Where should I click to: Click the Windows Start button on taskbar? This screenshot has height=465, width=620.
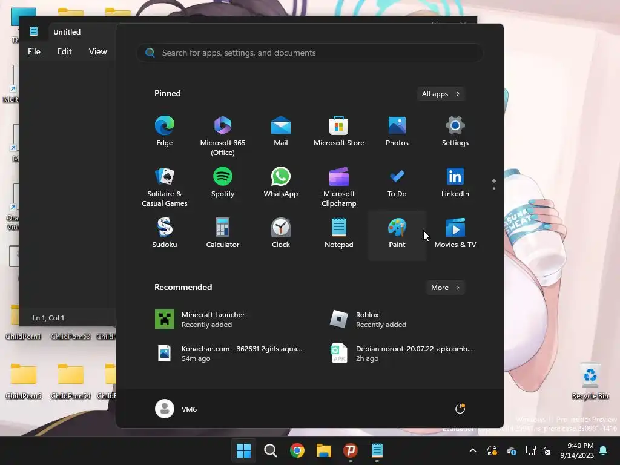coord(243,450)
